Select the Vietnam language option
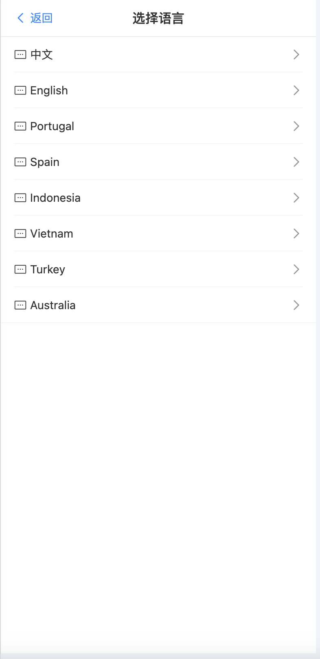The width and height of the screenshot is (320, 659). (x=158, y=233)
